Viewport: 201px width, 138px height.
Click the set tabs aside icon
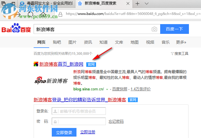coord(13,3)
